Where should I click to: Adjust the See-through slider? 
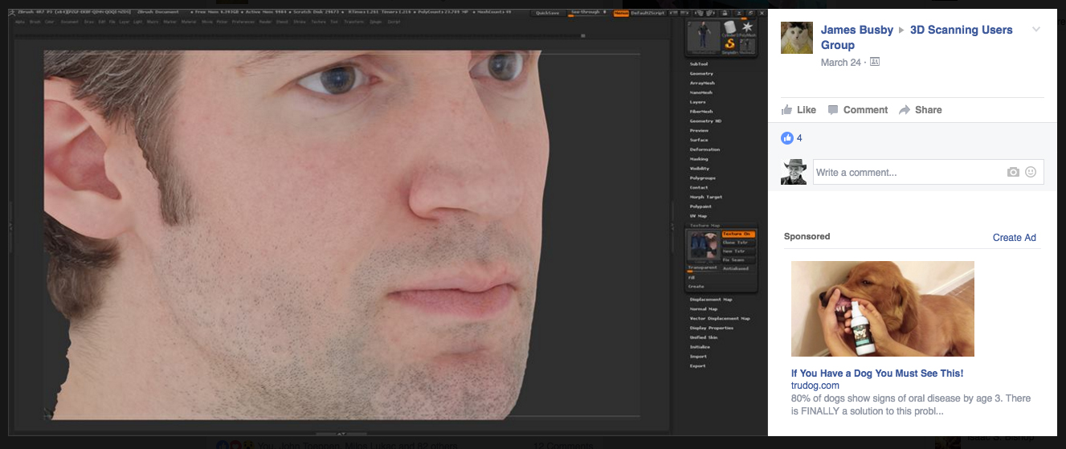pos(587,14)
